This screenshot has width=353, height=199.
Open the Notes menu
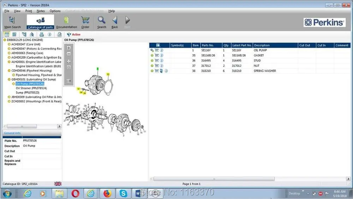(x=41, y=11)
